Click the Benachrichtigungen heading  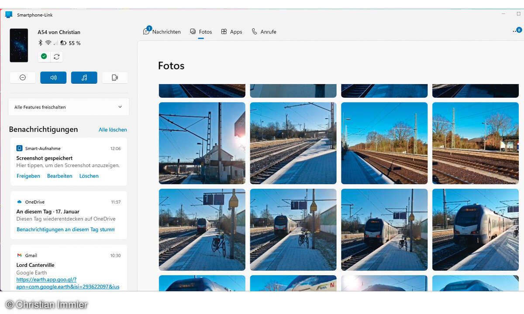pos(43,130)
